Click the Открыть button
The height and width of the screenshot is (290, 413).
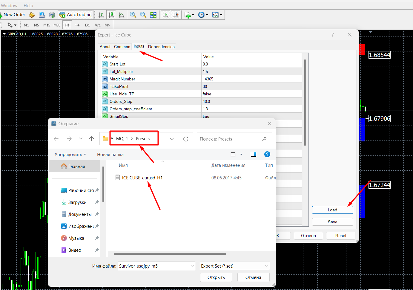click(216, 277)
